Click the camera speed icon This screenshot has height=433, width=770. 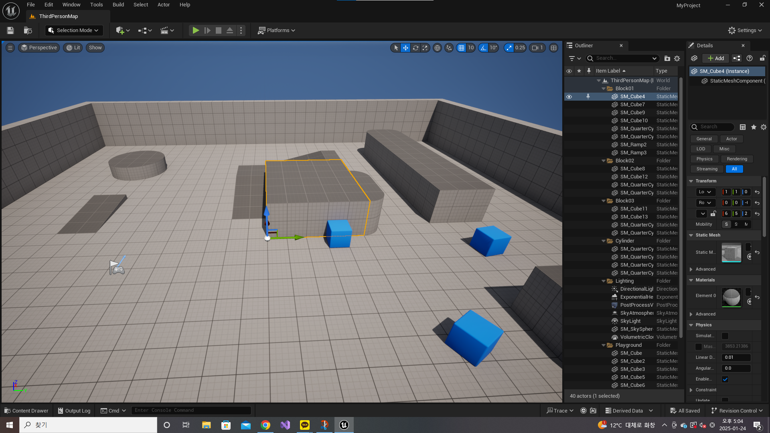coord(535,48)
